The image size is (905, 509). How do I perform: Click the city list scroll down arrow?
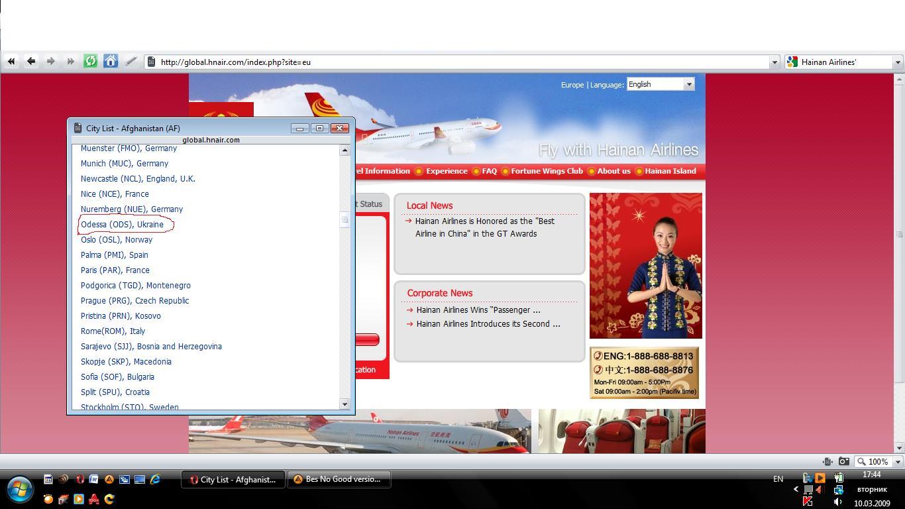[345, 404]
